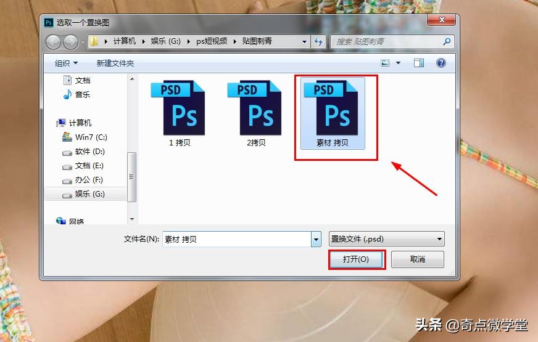Click the back navigation arrow

(x=54, y=42)
